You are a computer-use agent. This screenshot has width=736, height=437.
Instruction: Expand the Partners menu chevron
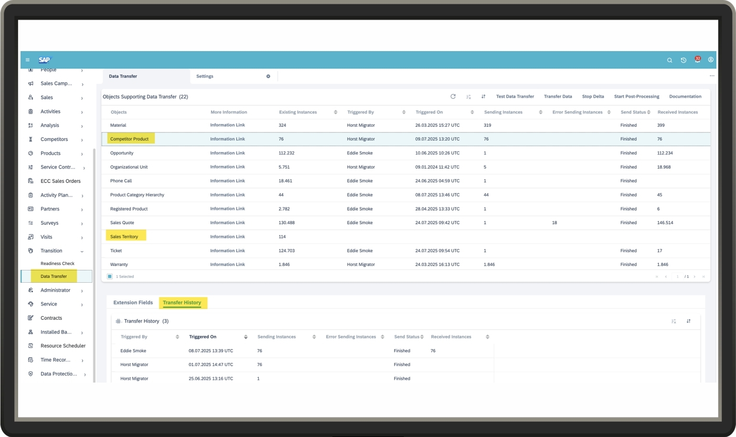[x=82, y=210]
